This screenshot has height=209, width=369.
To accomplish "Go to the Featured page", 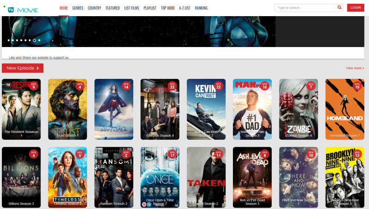I will [113, 8].
